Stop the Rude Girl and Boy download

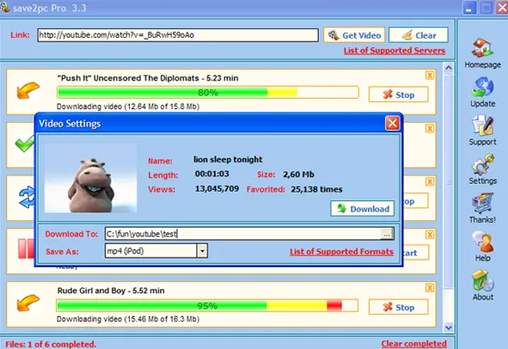pos(398,307)
